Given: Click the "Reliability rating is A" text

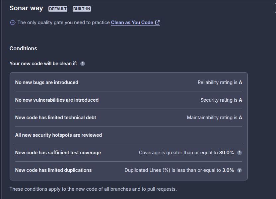Looking at the screenshot, I should tap(220, 82).
